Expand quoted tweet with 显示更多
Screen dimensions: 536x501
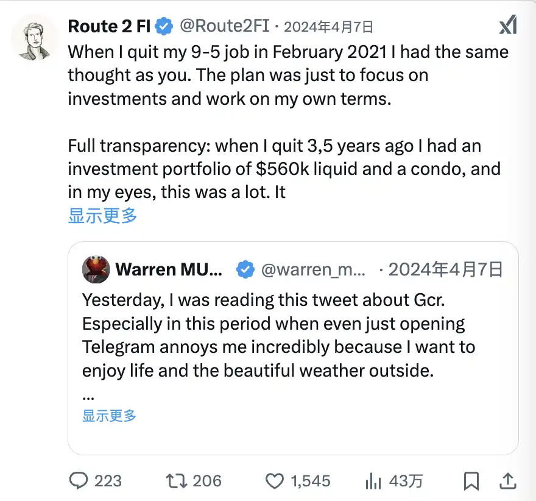pyautogui.click(x=110, y=416)
